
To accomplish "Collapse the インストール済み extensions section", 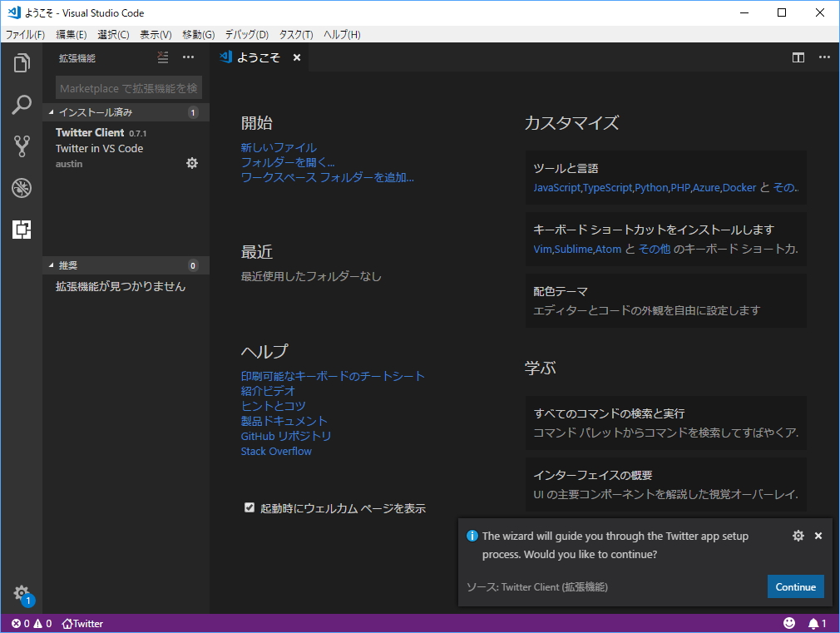I will pos(91,111).
